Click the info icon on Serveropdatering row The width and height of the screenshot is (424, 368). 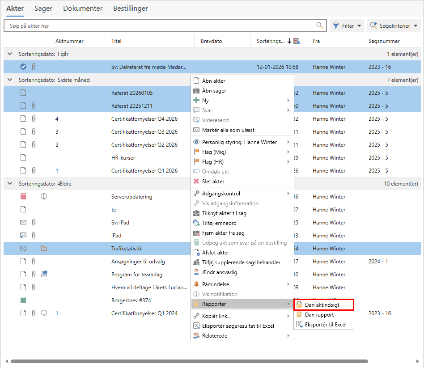pos(44,197)
